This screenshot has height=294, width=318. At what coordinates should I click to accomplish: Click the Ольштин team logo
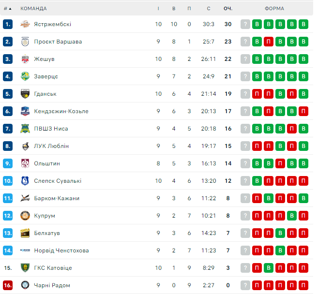pos(25,163)
